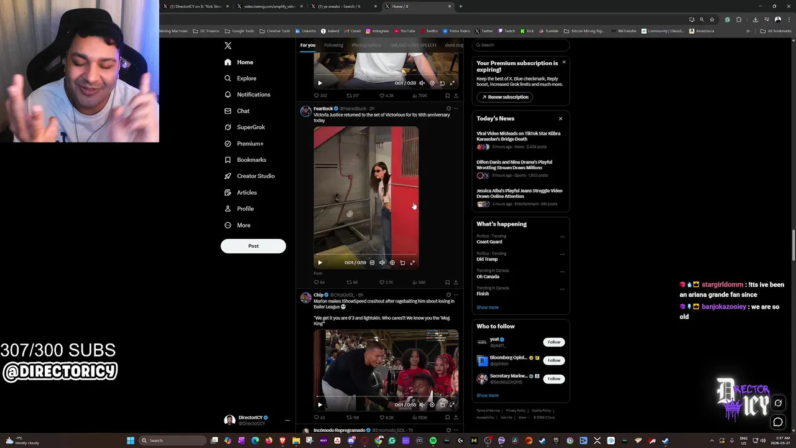Click Grok icon on FearBuck post
Screen dimensions: 796x448
pos(448,108)
